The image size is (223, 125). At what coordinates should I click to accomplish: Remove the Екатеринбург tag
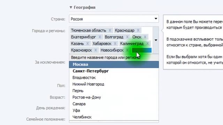point(100,37)
